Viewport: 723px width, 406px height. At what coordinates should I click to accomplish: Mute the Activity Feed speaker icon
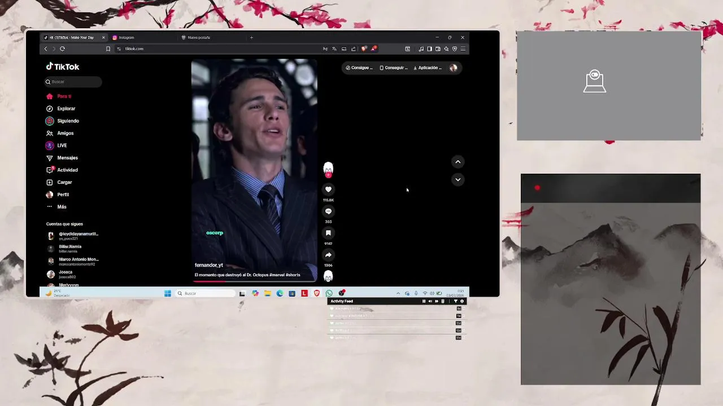point(430,301)
